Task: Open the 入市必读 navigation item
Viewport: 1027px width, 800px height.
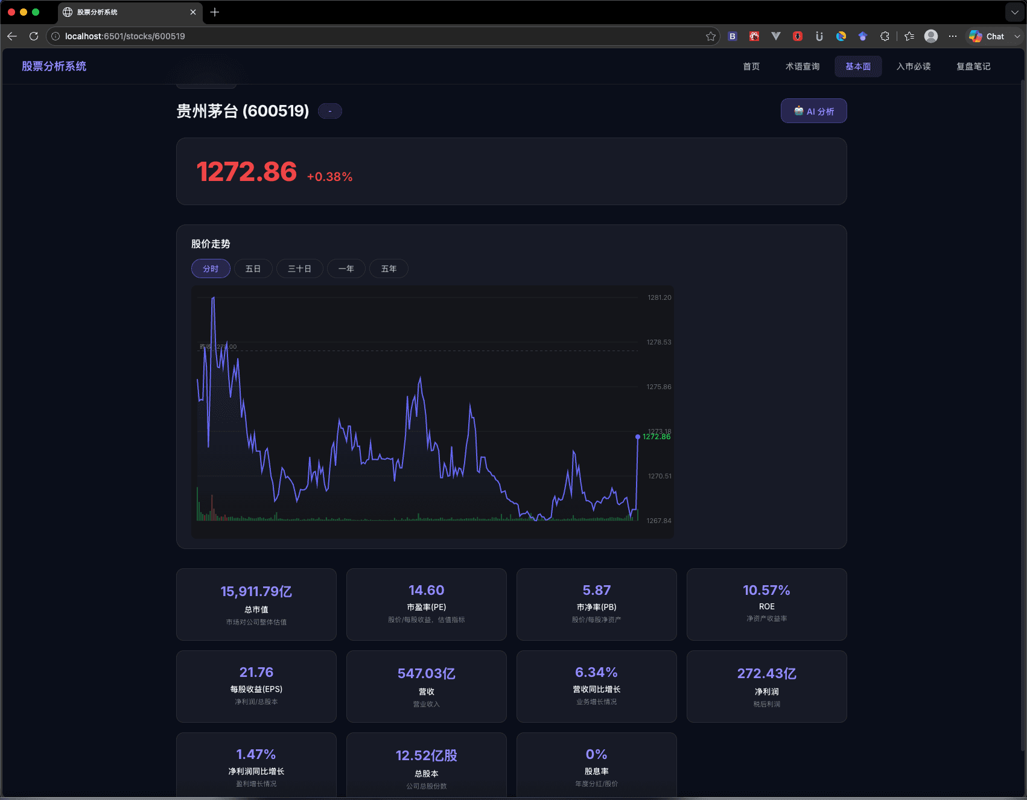Action: (914, 66)
